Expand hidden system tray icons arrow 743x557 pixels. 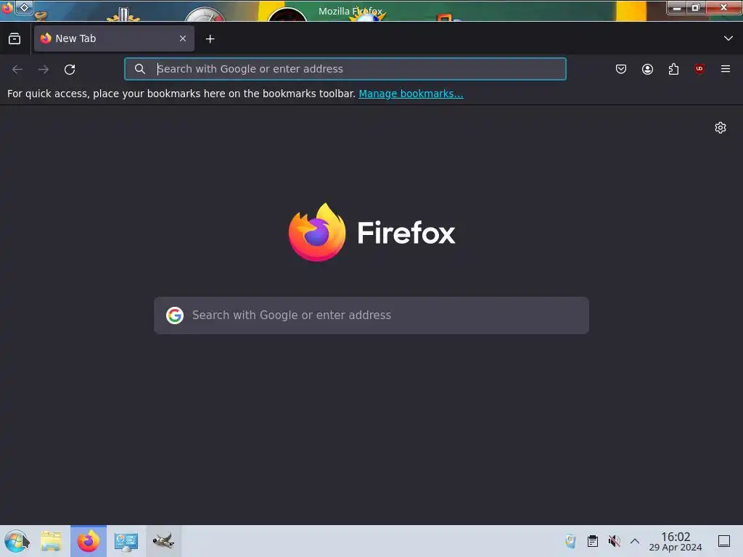pos(634,541)
